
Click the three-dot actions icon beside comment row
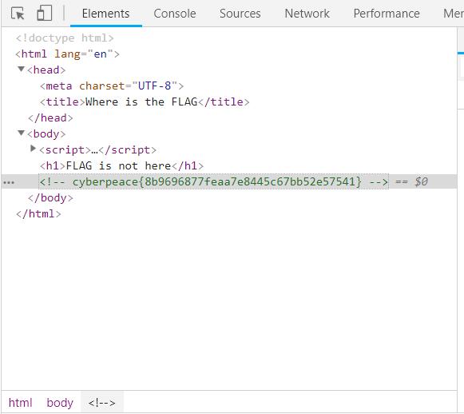[x=9, y=182]
